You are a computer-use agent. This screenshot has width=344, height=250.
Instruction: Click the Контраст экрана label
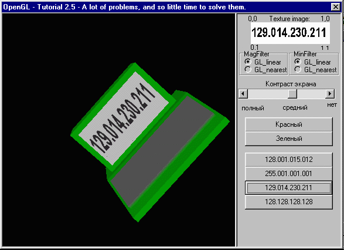pos(291,84)
